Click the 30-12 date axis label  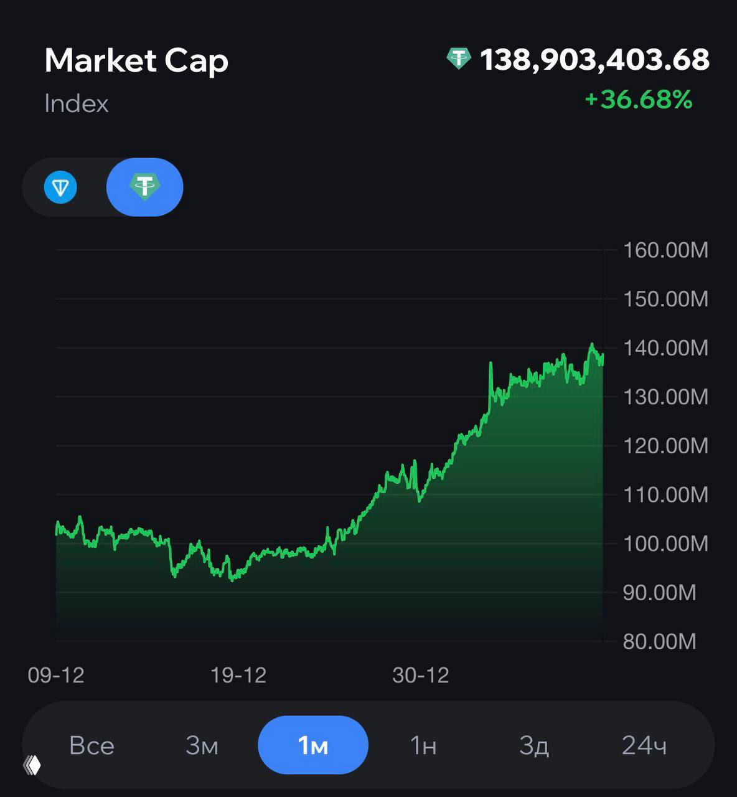pos(421,675)
